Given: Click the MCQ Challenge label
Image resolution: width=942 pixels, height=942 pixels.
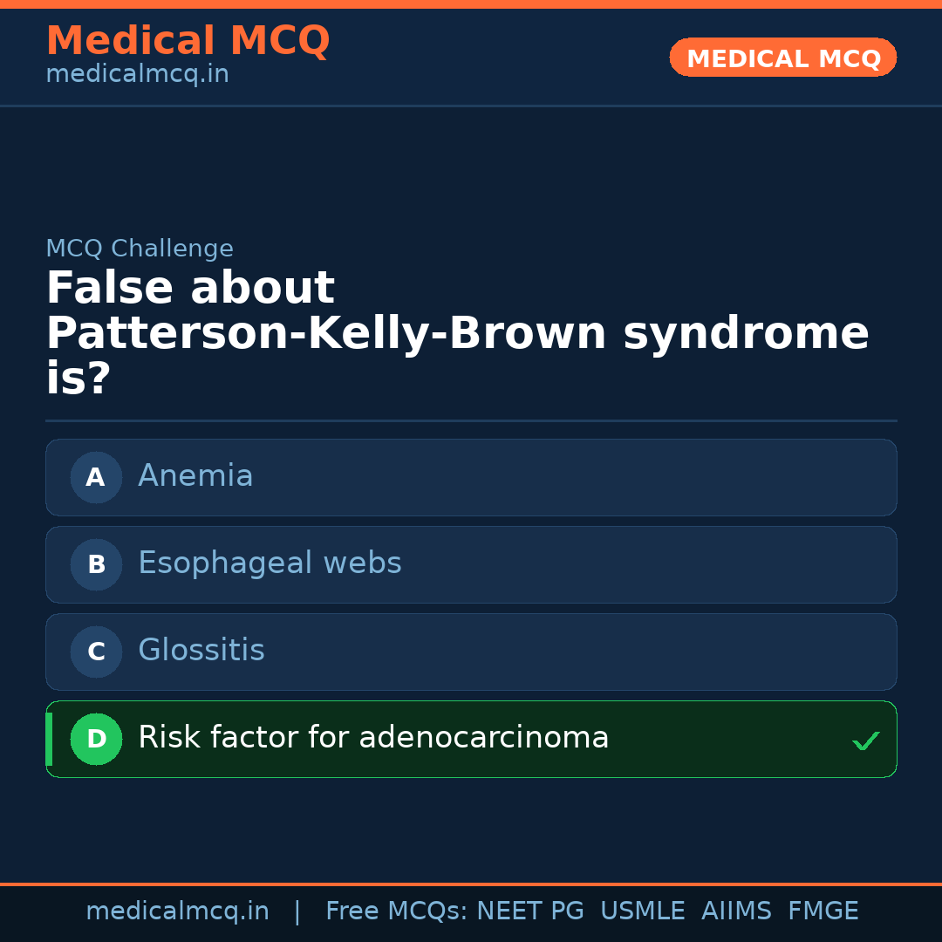Looking at the screenshot, I should [140, 249].
